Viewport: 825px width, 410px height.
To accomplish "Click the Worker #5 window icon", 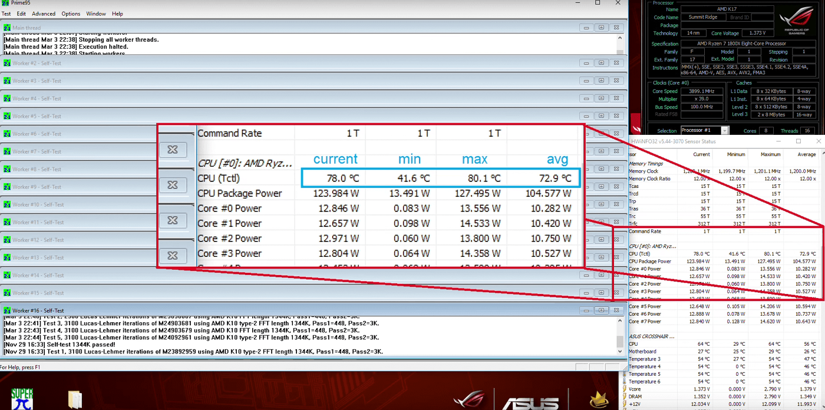I will (7, 116).
